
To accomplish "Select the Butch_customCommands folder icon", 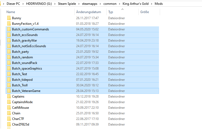I will point(9,29).
